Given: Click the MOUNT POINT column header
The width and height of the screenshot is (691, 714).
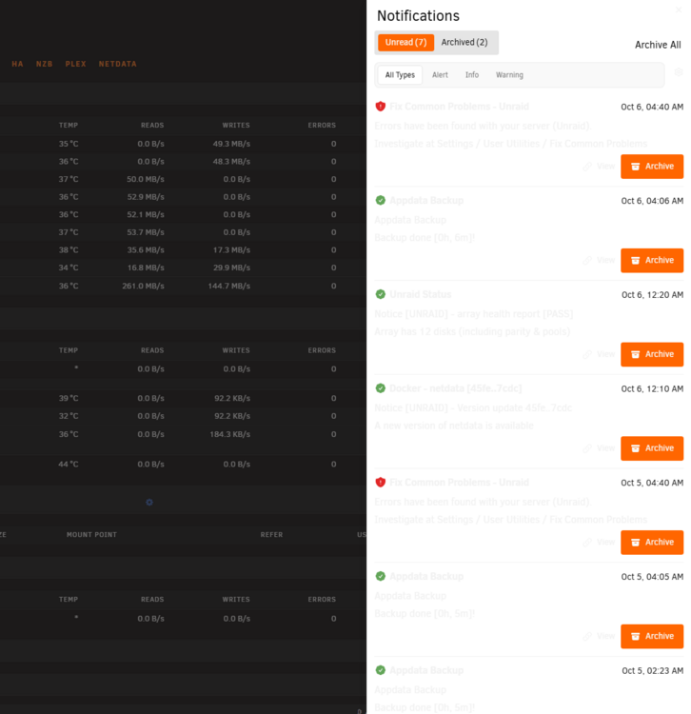Looking at the screenshot, I should point(91,535).
